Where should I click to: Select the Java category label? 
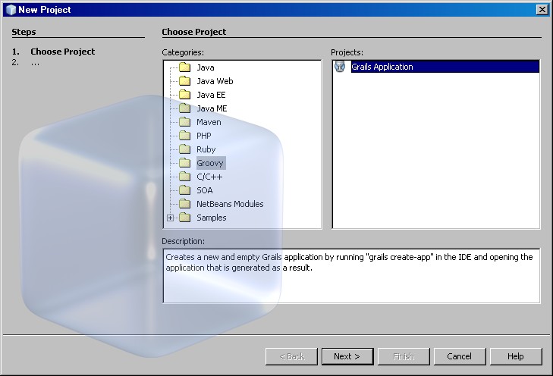coord(206,67)
